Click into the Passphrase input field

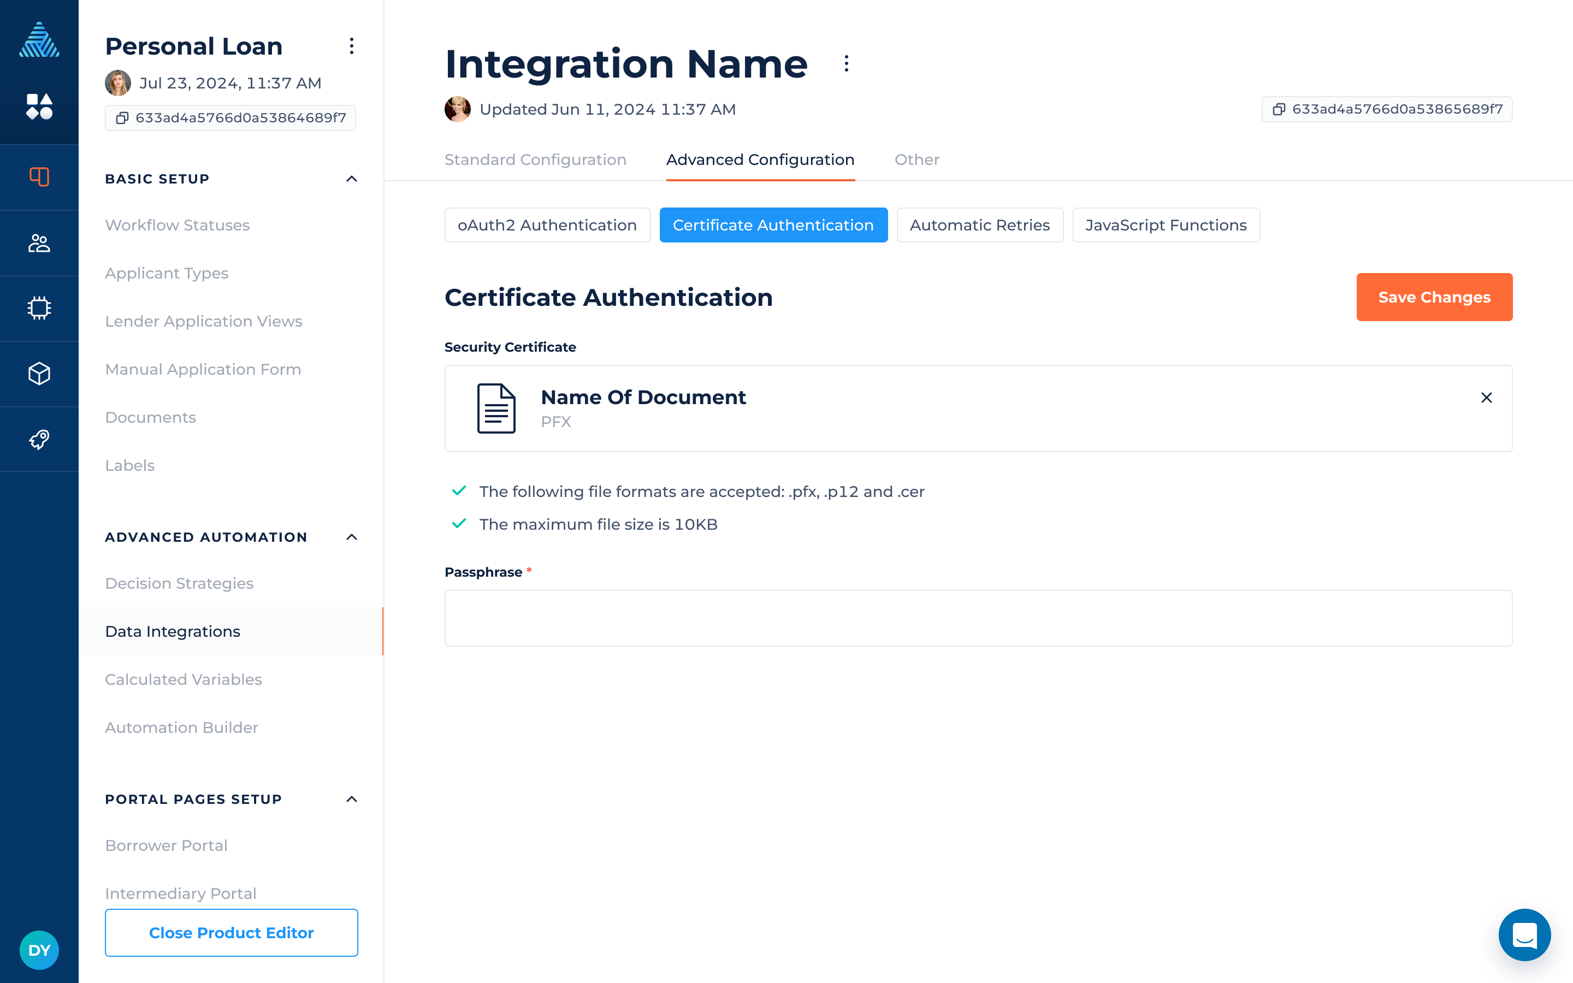pos(978,618)
